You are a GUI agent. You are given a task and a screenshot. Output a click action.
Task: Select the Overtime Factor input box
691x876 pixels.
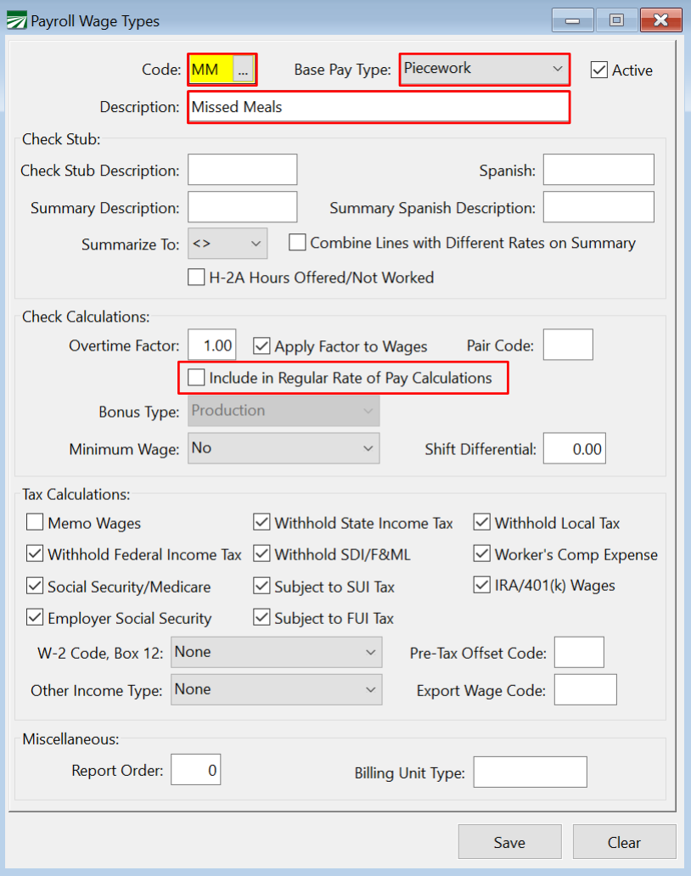(211, 346)
